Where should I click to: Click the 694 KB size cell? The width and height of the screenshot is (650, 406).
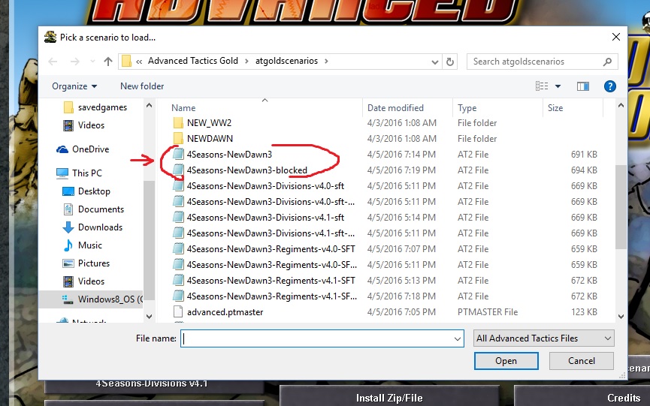[x=584, y=170]
